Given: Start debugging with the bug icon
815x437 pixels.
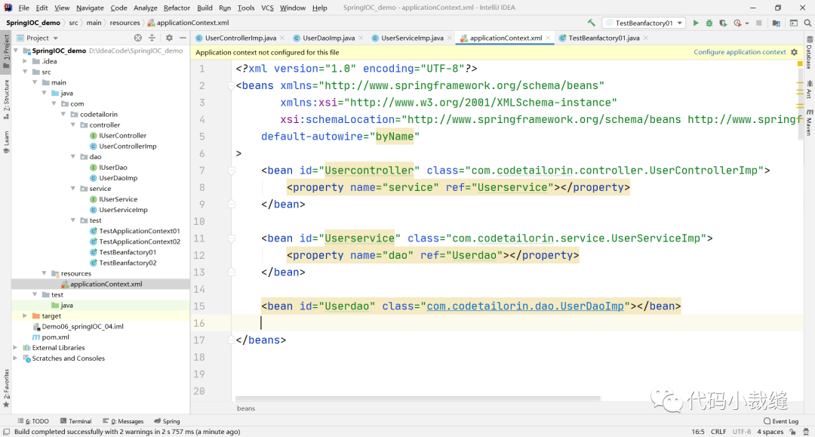Looking at the screenshot, I should pyautogui.click(x=709, y=23).
